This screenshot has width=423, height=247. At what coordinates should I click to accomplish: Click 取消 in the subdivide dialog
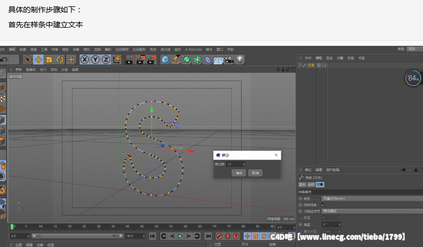click(x=255, y=173)
